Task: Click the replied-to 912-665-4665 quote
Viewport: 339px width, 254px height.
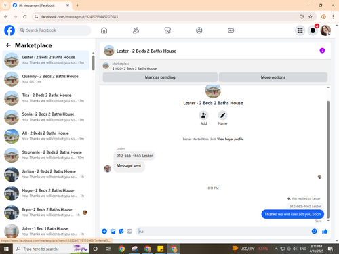Action: click(x=305, y=206)
